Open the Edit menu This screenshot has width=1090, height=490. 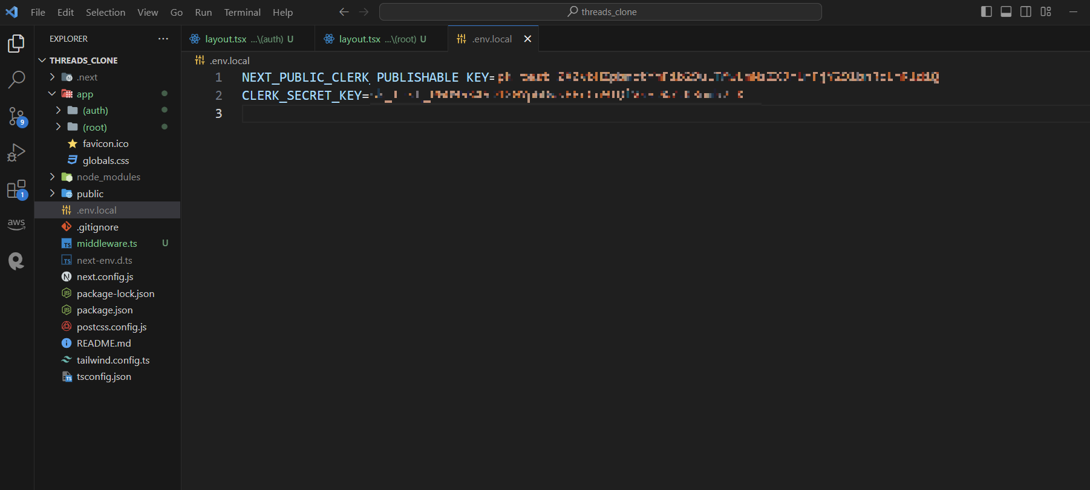(x=65, y=12)
